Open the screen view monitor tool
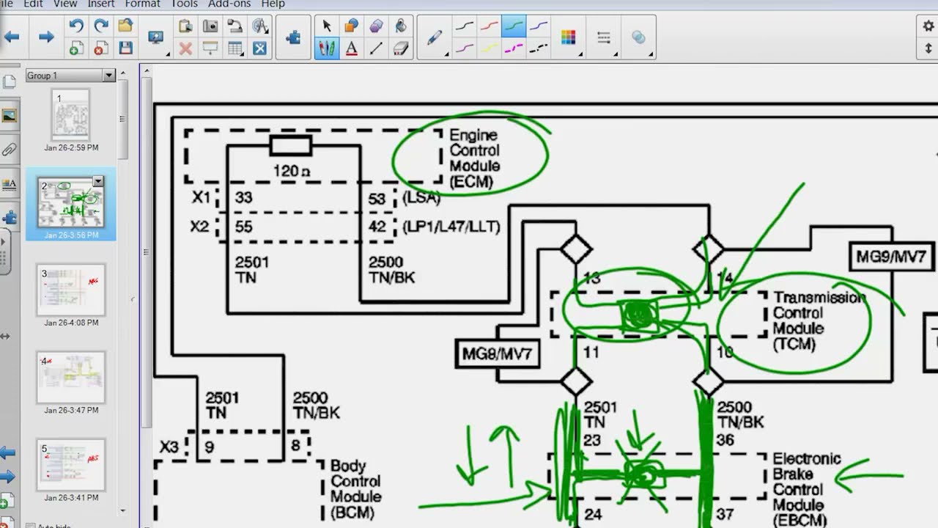The height and width of the screenshot is (528, 938). (x=156, y=37)
